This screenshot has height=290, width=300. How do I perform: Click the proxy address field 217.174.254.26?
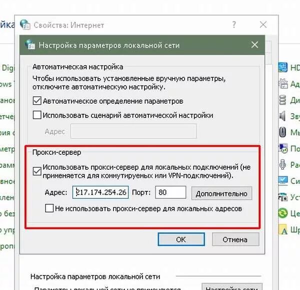pyautogui.click(x=100, y=192)
